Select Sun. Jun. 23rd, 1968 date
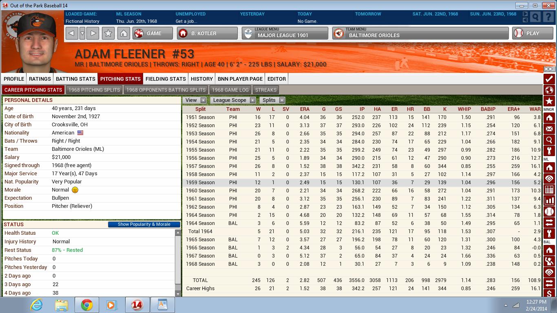Screen dimensions: 557x313 click(x=493, y=14)
